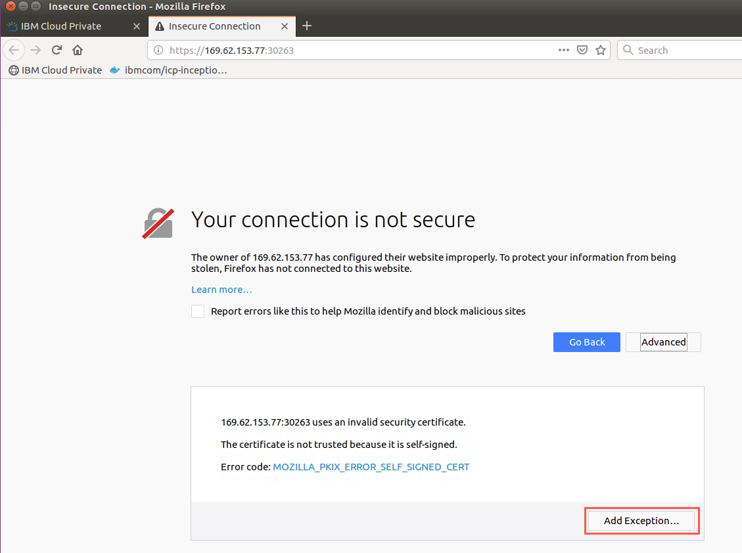
Task: Go to the Firefox home page
Action: coord(78,50)
